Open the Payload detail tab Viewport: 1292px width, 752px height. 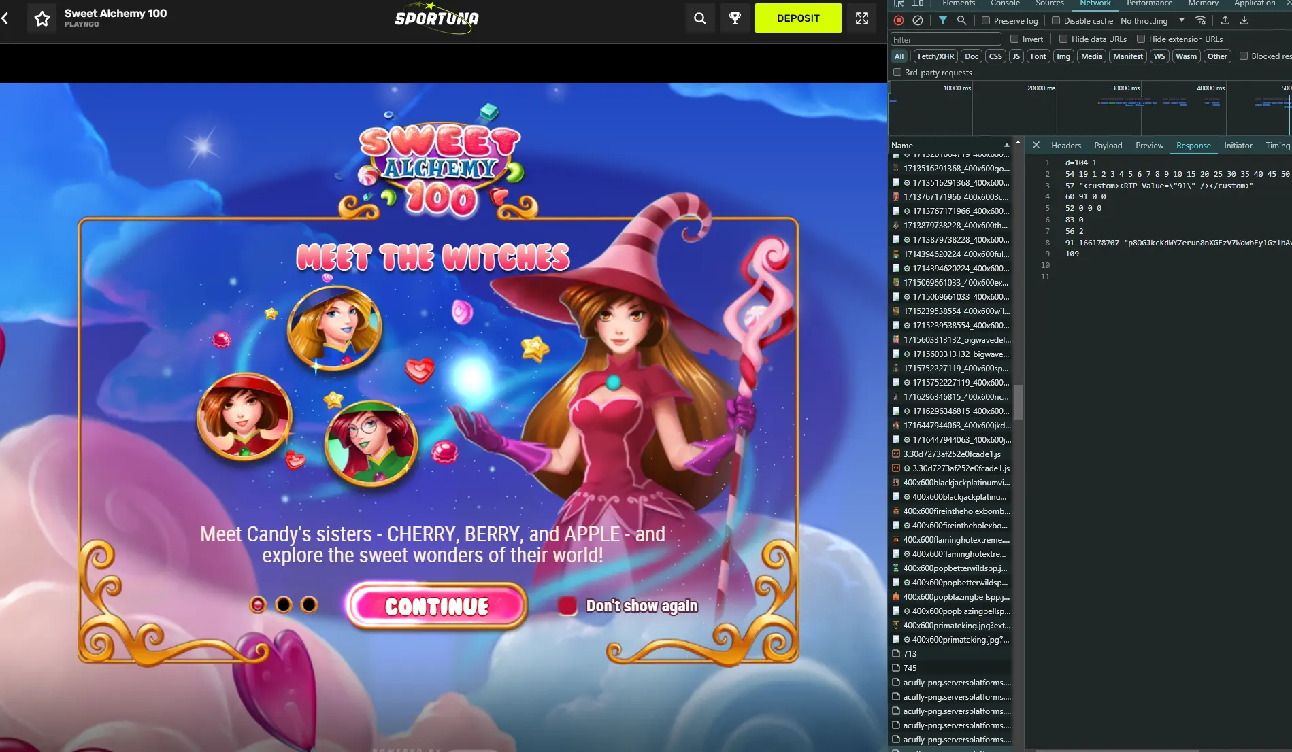pos(1108,145)
